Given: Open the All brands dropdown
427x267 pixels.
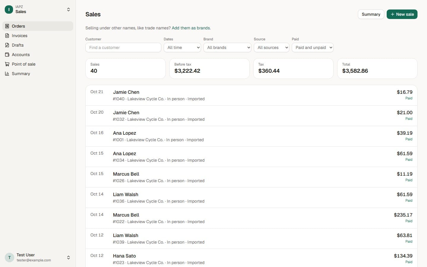Looking at the screenshot, I should [227, 47].
